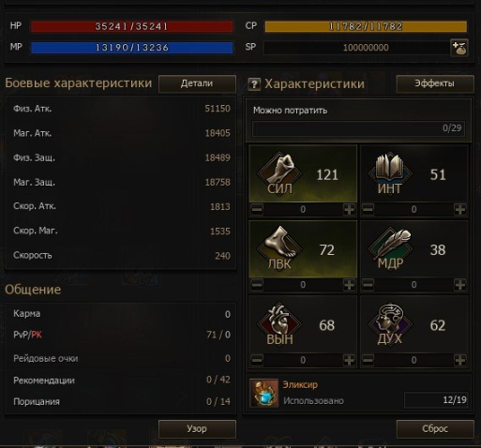The height and width of the screenshot is (448, 481).
Task: Open the question mark help icon
Action: pos(254,84)
